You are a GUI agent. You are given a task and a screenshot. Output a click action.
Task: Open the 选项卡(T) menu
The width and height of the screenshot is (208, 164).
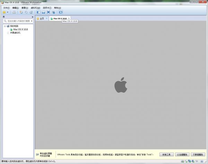[x=47, y=8]
